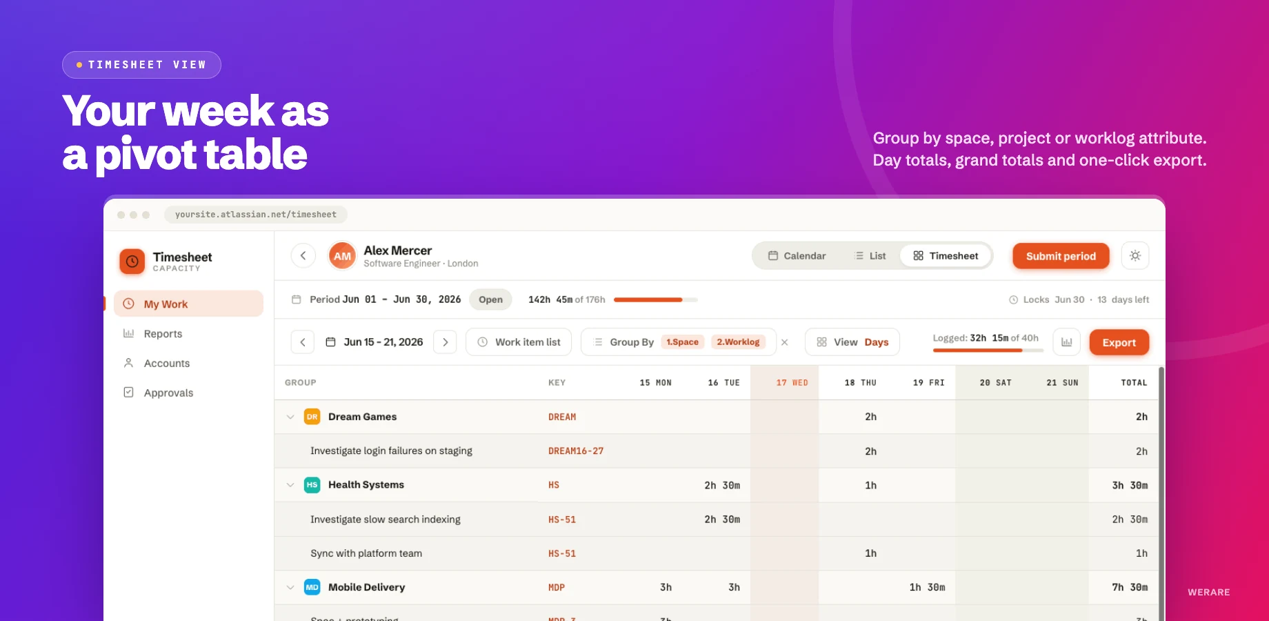
Task: Open the My Work sidebar item
Action: [188, 304]
